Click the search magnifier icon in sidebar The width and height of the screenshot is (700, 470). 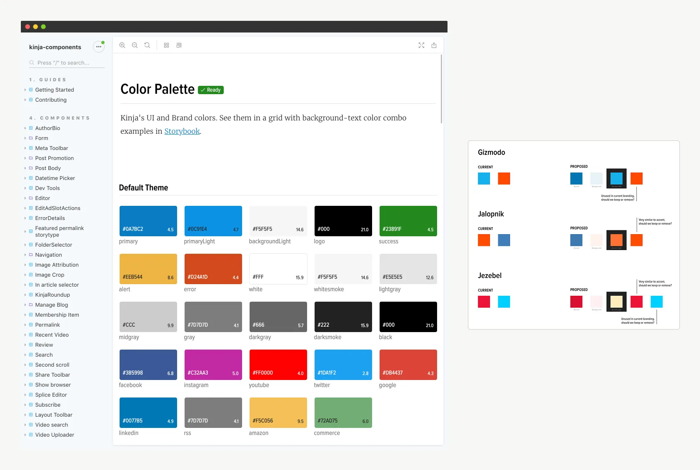[x=32, y=62]
